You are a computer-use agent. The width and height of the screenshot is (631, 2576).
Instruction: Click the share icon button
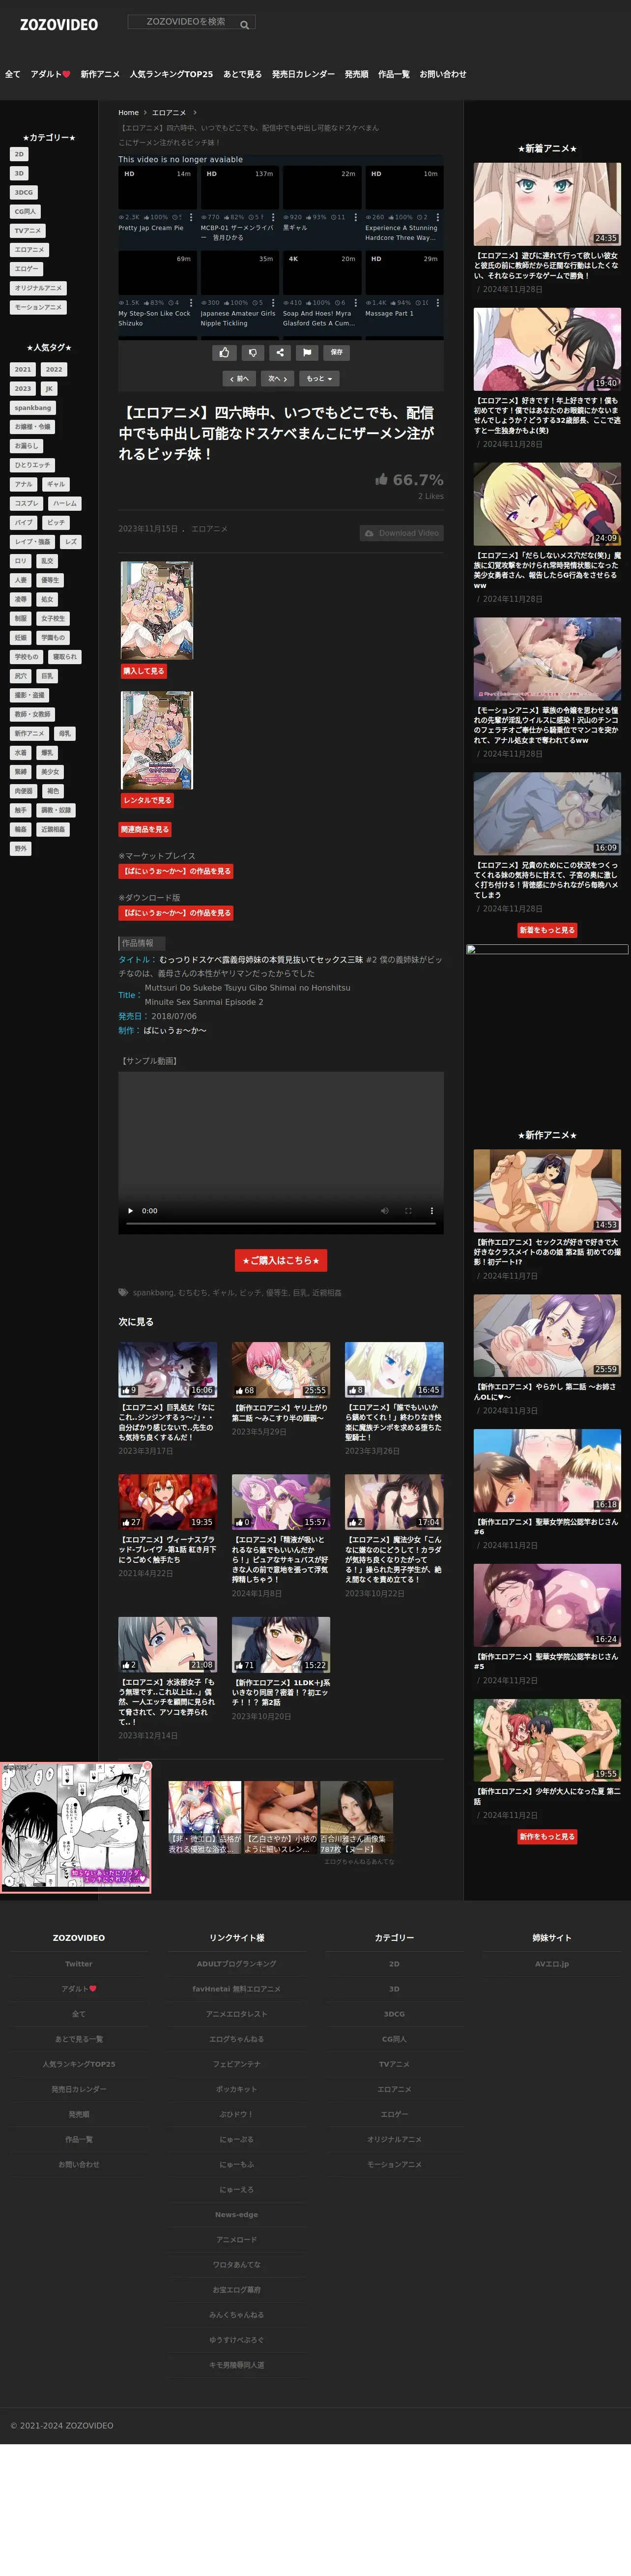pyautogui.click(x=280, y=352)
